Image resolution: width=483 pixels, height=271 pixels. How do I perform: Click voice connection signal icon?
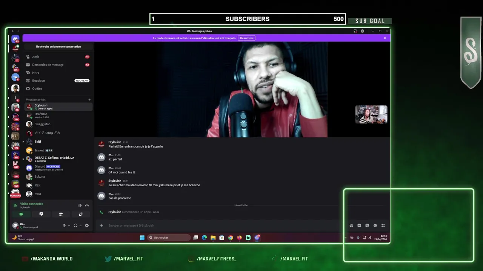click(x=15, y=206)
